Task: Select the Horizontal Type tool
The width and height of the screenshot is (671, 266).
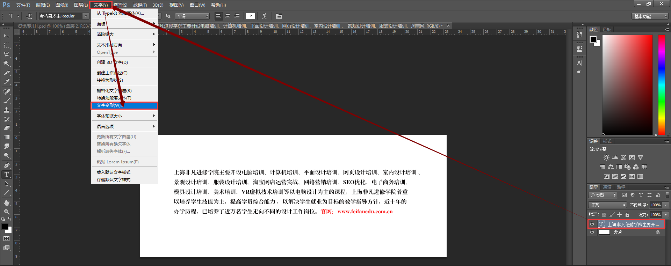Action: 7,174
